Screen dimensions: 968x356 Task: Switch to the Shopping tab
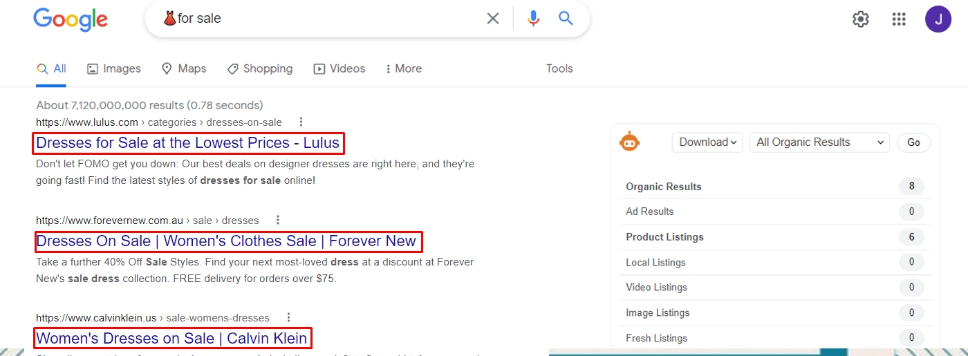[x=260, y=68]
